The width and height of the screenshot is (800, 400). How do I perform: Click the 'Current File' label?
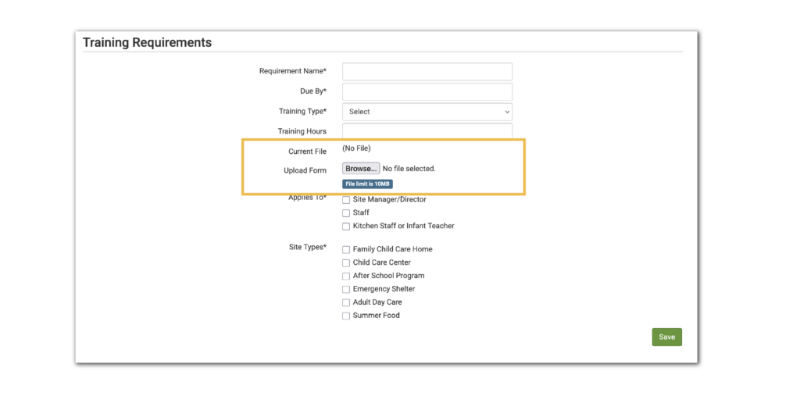[307, 152]
